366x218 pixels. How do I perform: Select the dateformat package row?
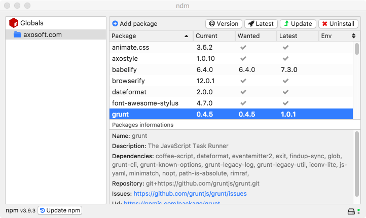(x=231, y=92)
